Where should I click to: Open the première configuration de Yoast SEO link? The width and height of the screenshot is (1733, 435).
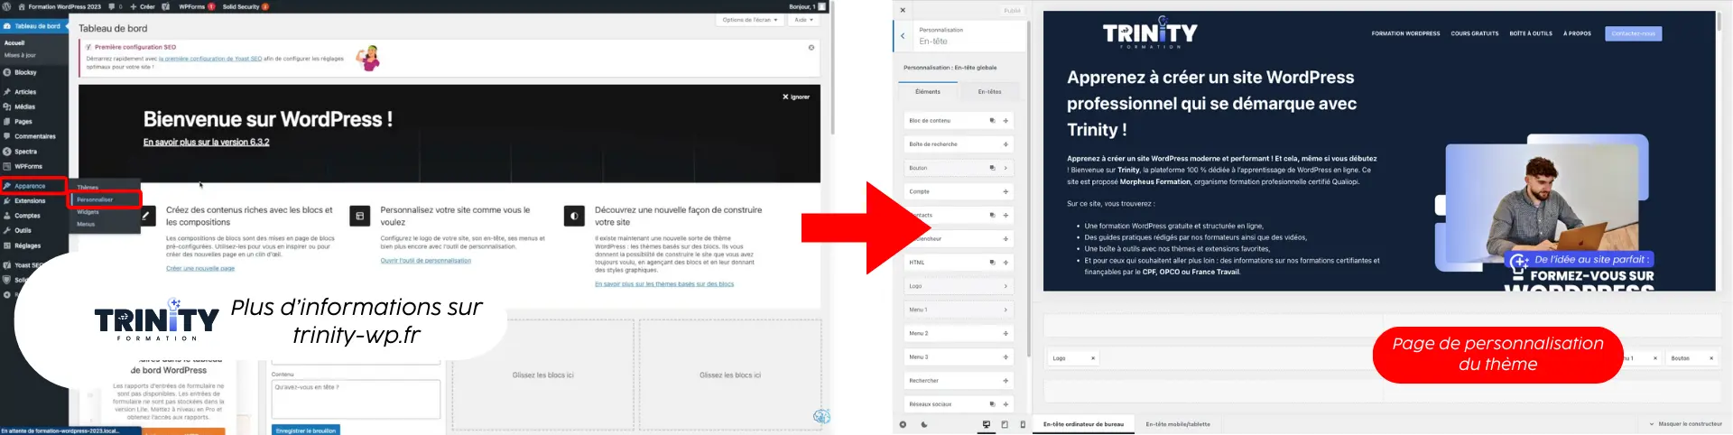[210, 59]
